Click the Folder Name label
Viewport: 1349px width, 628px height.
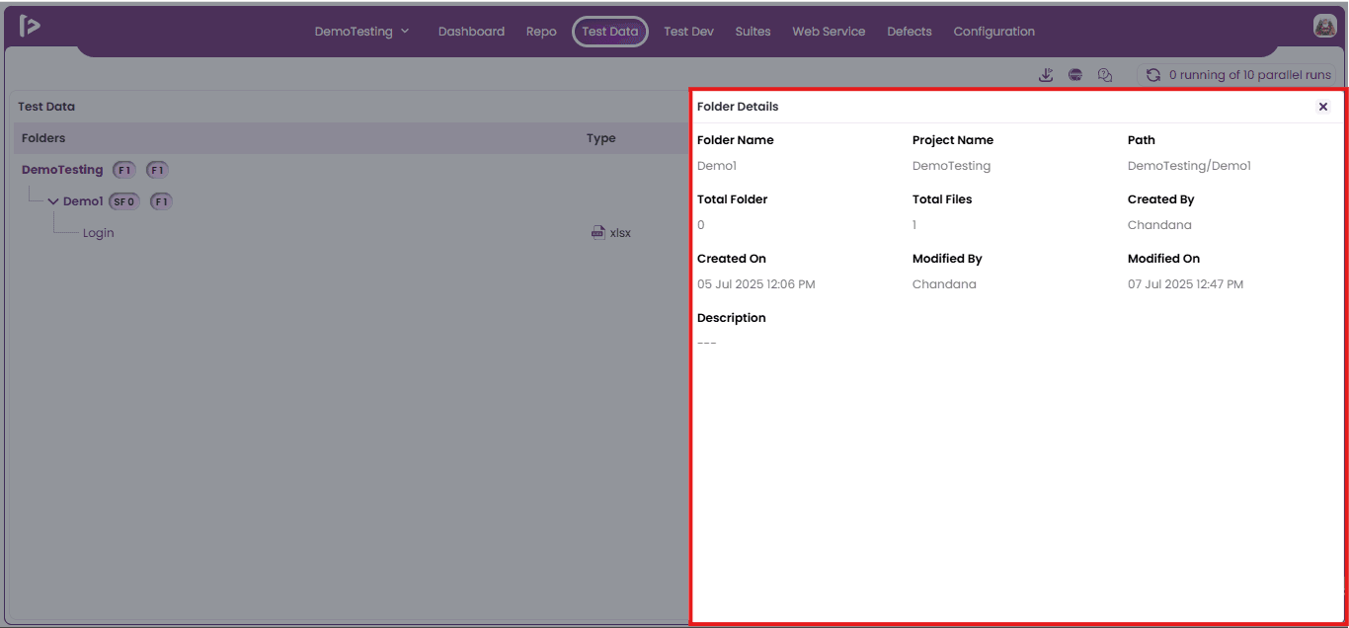click(736, 140)
